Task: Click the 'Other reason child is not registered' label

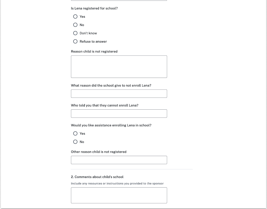Action: tap(98, 152)
